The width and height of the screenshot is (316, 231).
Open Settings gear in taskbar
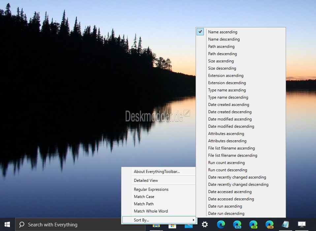click(205, 224)
